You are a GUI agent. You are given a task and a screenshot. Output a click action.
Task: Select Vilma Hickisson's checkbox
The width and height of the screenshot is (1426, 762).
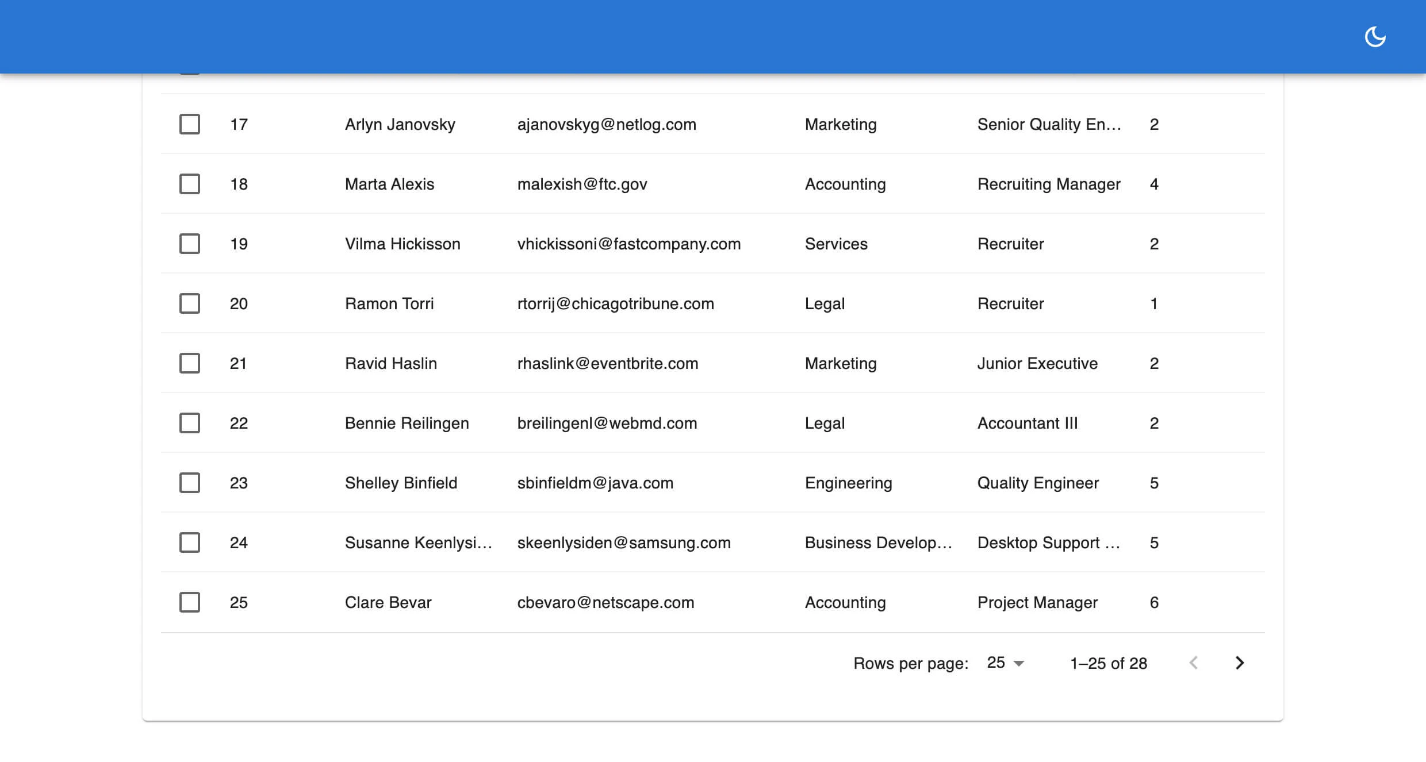[189, 244]
